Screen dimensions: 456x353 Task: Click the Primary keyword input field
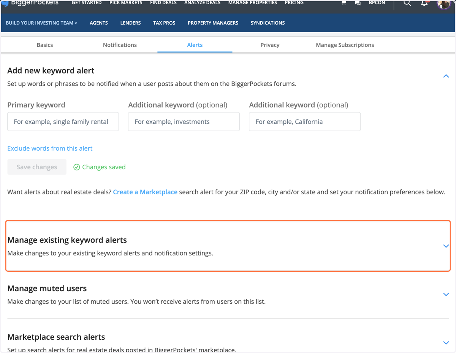(63, 121)
